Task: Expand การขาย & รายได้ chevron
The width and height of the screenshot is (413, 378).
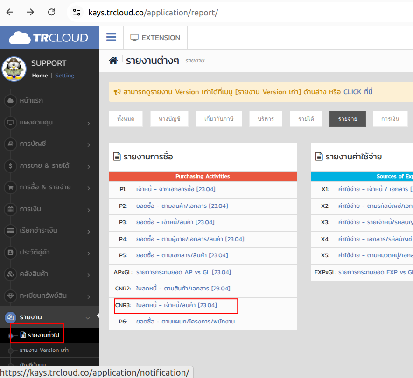Action: [89, 167]
